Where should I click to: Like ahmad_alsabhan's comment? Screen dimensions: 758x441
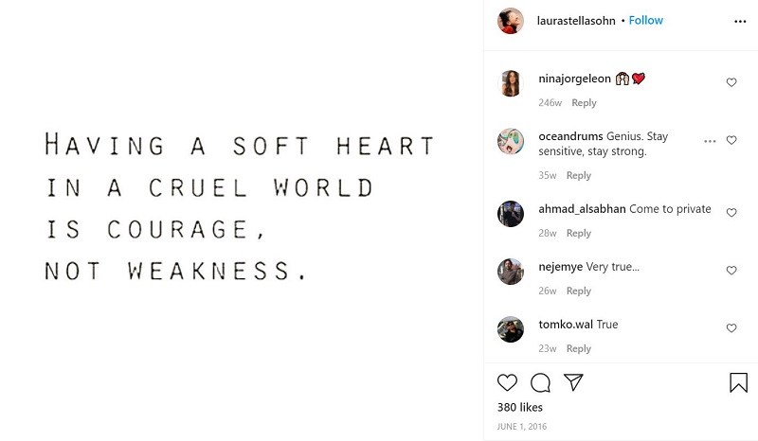click(x=731, y=213)
